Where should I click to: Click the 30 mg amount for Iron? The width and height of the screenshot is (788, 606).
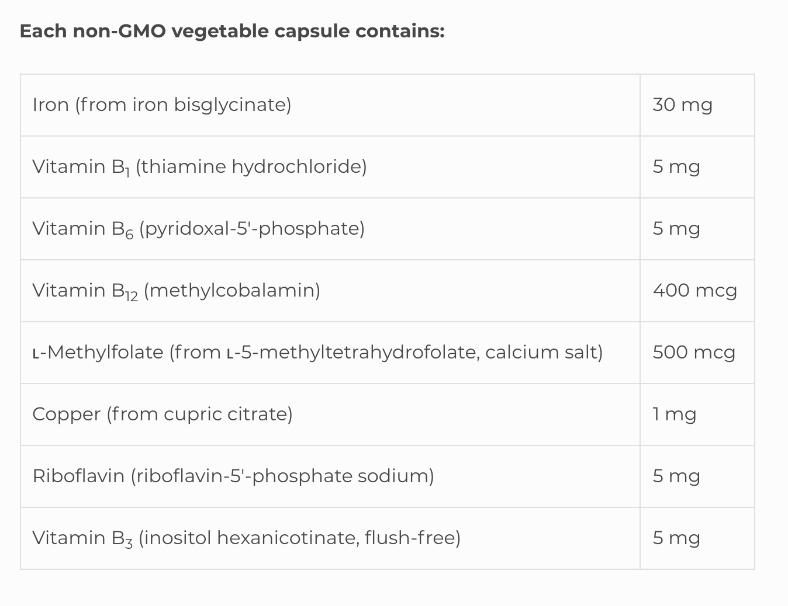pos(682,105)
